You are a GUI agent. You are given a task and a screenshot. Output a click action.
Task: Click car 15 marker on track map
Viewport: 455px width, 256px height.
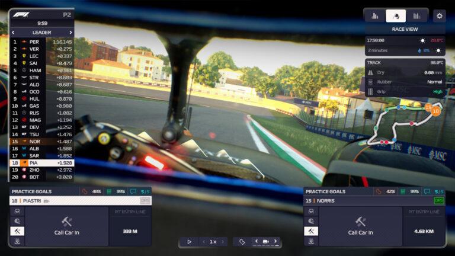tap(428, 107)
